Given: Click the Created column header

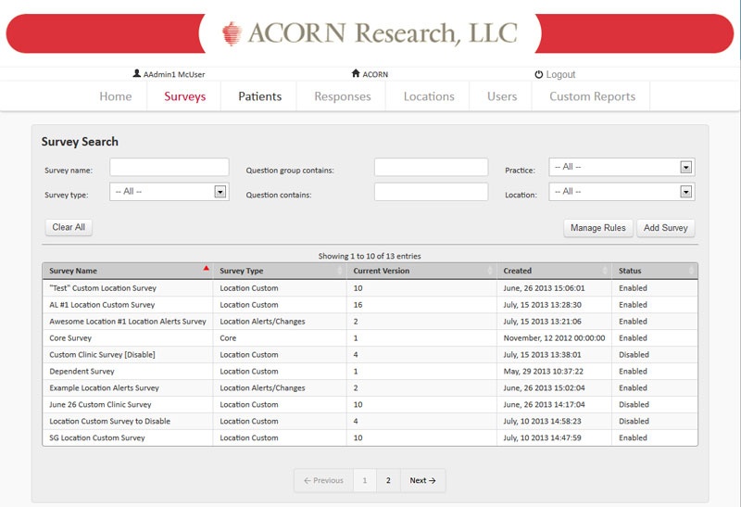Looking at the screenshot, I should point(554,271).
